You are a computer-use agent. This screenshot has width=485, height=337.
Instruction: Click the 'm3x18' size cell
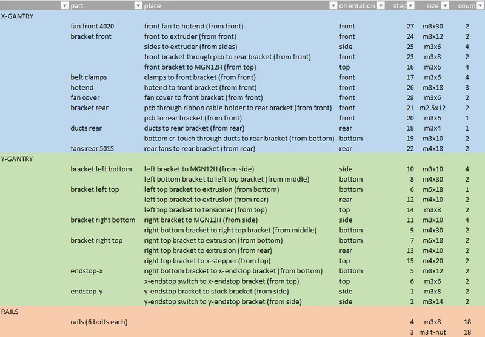[x=433, y=87]
